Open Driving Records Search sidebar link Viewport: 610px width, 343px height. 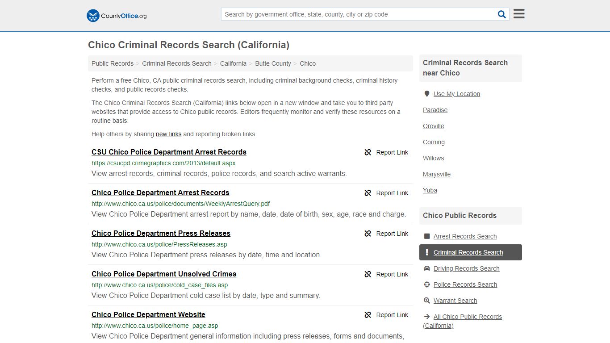(466, 268)
